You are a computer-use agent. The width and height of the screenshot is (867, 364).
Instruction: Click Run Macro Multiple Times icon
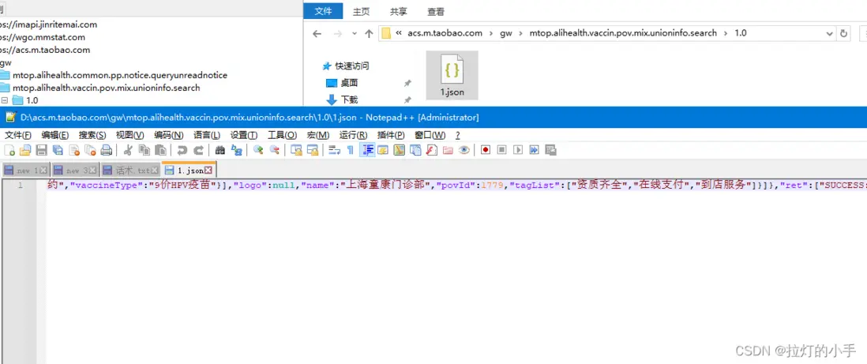[534, 150]
